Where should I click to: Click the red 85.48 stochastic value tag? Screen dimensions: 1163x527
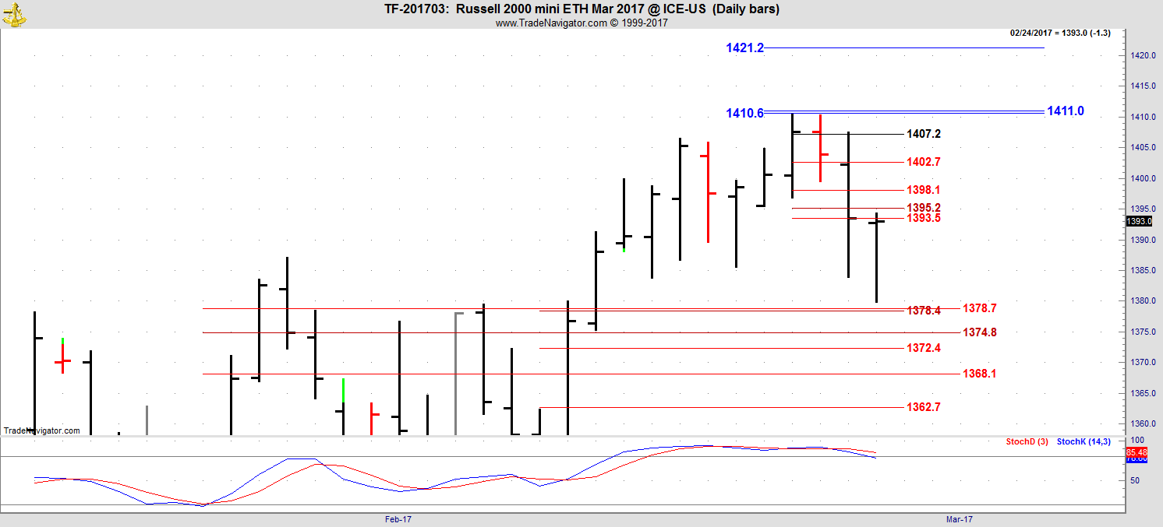pos(1136,451)
